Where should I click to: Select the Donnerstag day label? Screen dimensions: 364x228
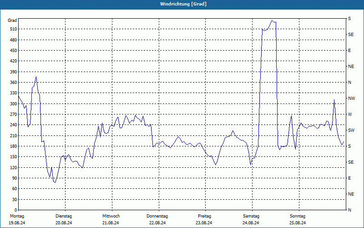point(157,216)
